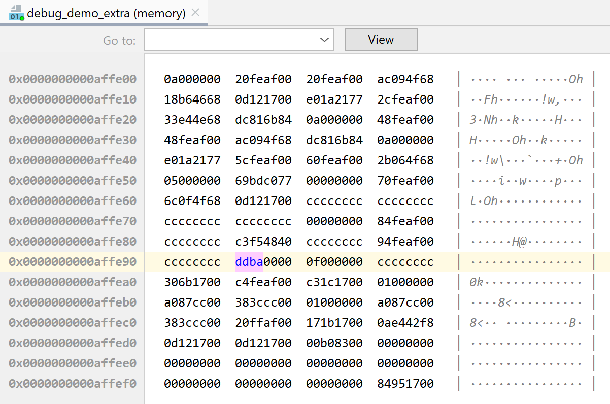Viewport: 610px width, 404px height.
Task: Click hex value c3f54840
Action: point(263,242)
